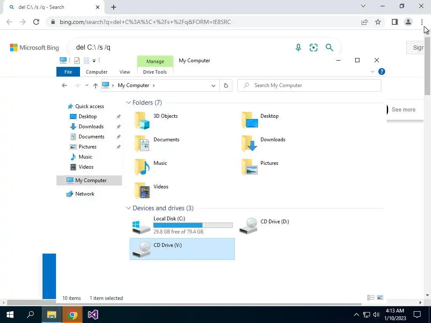Open Chrome tab search chevron

click(x=363, y=6)
